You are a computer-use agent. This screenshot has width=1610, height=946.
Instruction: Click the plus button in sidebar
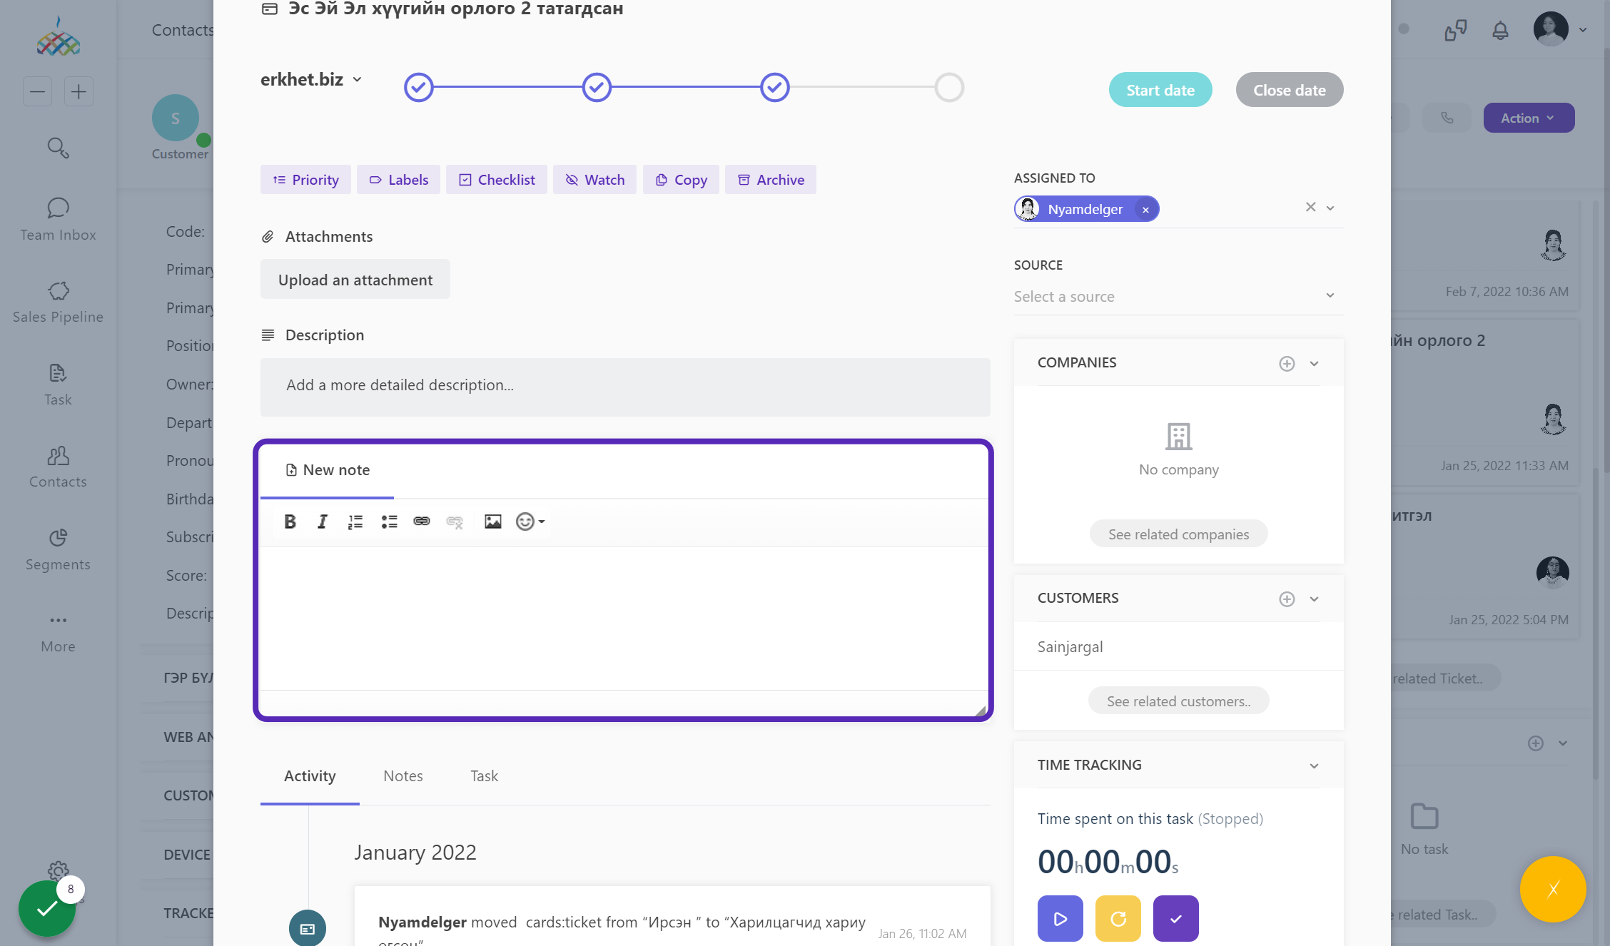(x=79, y=91)
